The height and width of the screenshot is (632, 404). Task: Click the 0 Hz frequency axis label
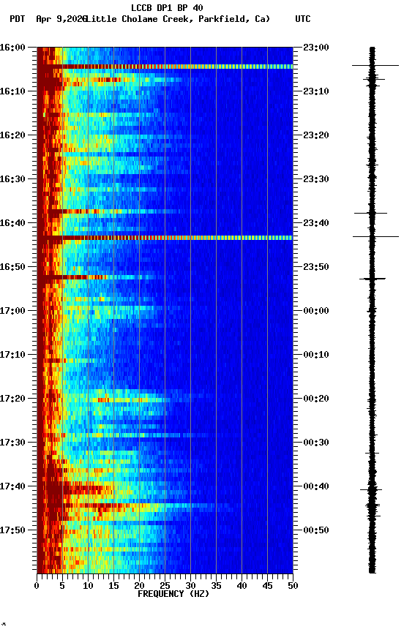click(37, 586)
